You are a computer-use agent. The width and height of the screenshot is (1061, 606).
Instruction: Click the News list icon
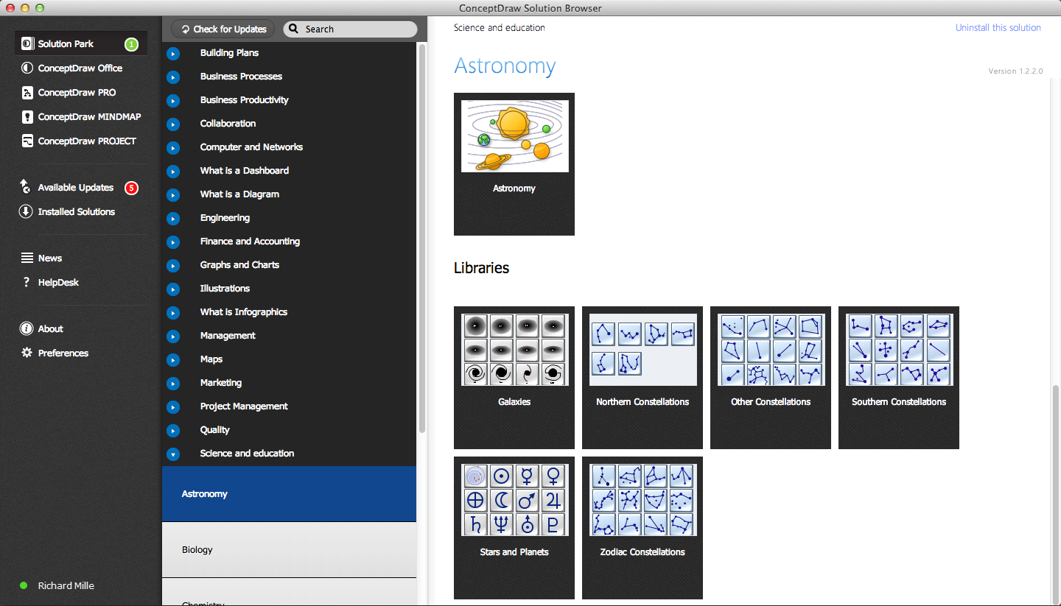(x=27, y=258)
